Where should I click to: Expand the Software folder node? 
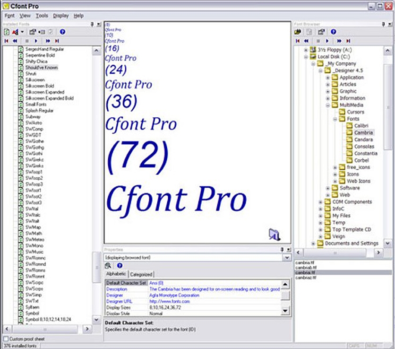pos(328,188)
